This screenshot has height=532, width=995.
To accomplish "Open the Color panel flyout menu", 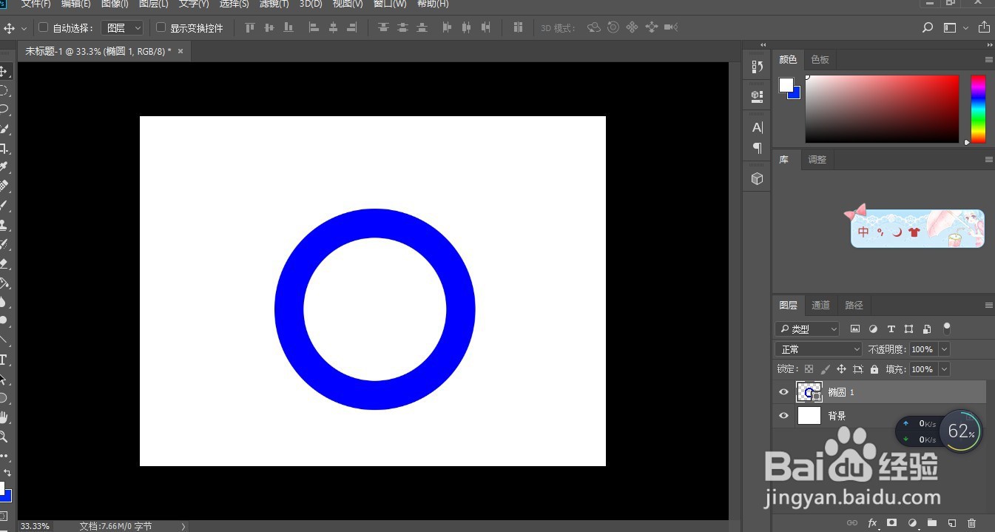I will (x=988, y=59).
